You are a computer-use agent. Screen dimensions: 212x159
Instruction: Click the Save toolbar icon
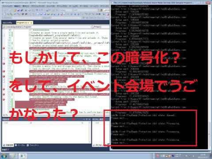pos(18,10)
